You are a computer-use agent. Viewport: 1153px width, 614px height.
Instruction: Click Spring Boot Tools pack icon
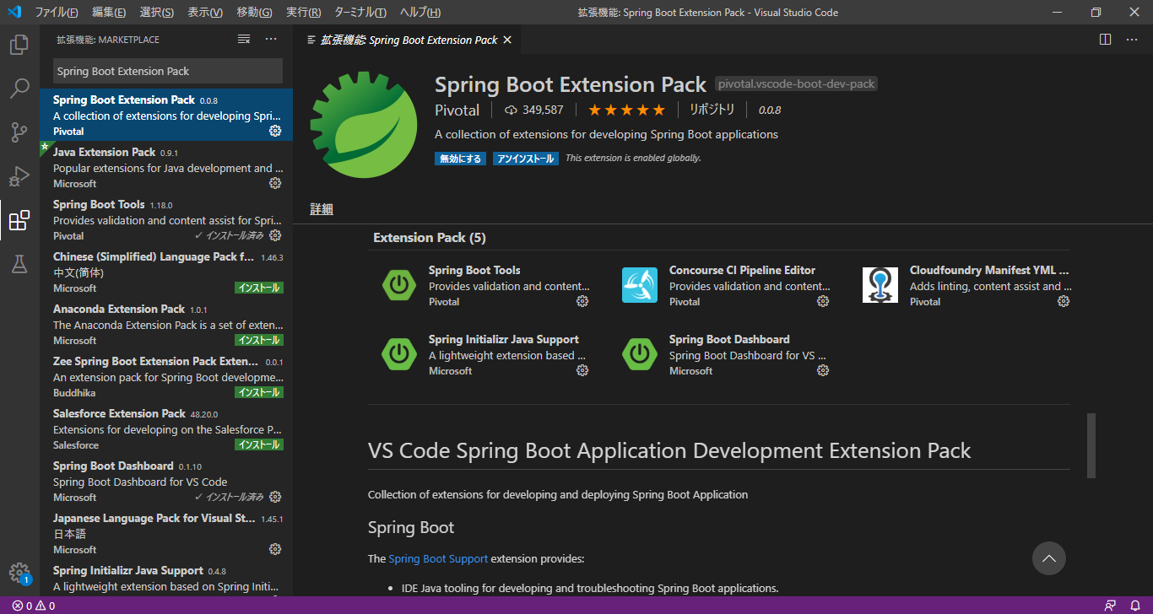pos(398,285)
